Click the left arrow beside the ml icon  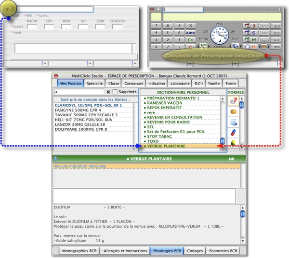198,46
